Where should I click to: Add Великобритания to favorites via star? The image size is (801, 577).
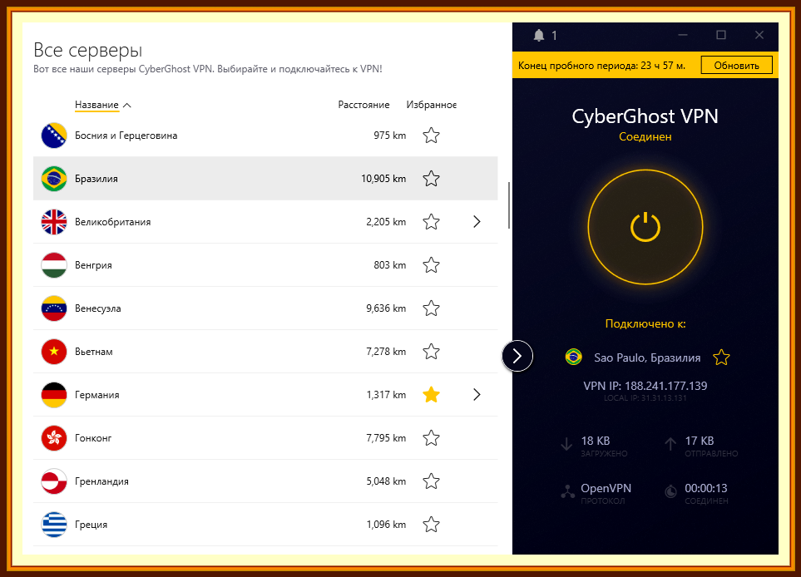coord(431,222)
